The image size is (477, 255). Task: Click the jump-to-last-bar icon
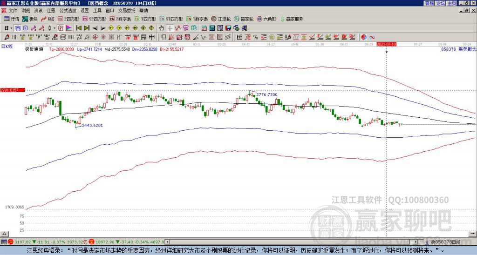pyautogui.click(x=87, y=28)
